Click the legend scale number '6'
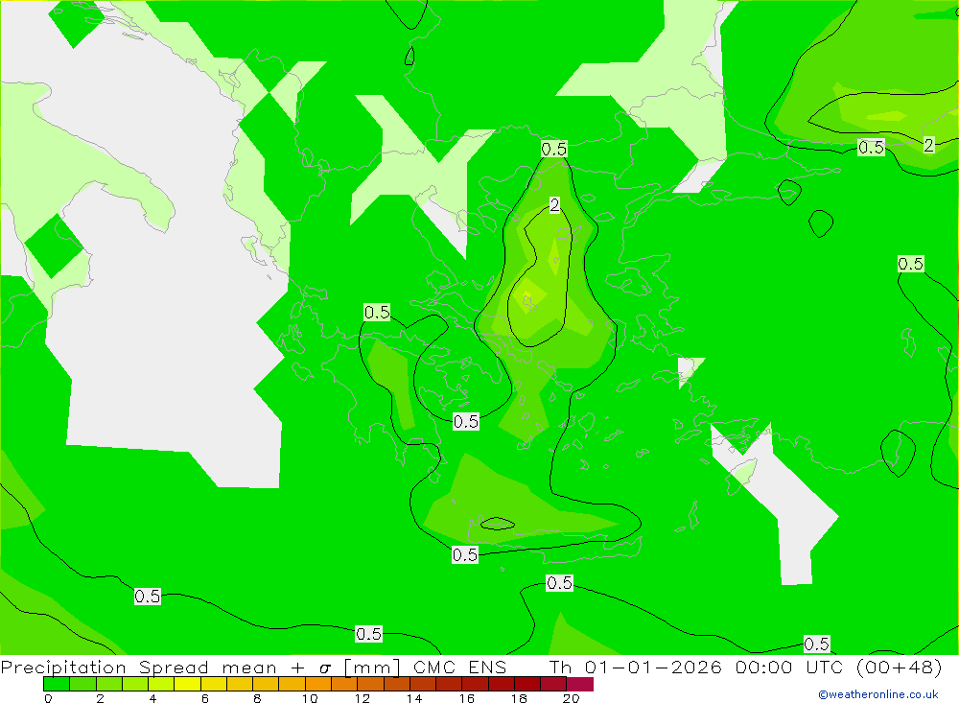 click(205, 698)
